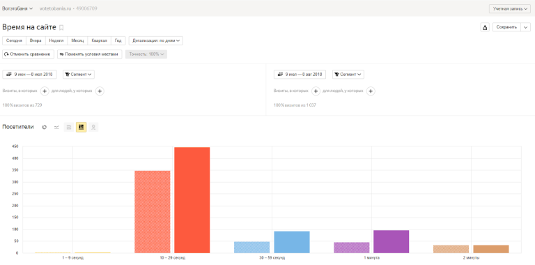Click the Посетители metric label
The width and height of the screenshot is (535, 265).
(x=18, y=127)
